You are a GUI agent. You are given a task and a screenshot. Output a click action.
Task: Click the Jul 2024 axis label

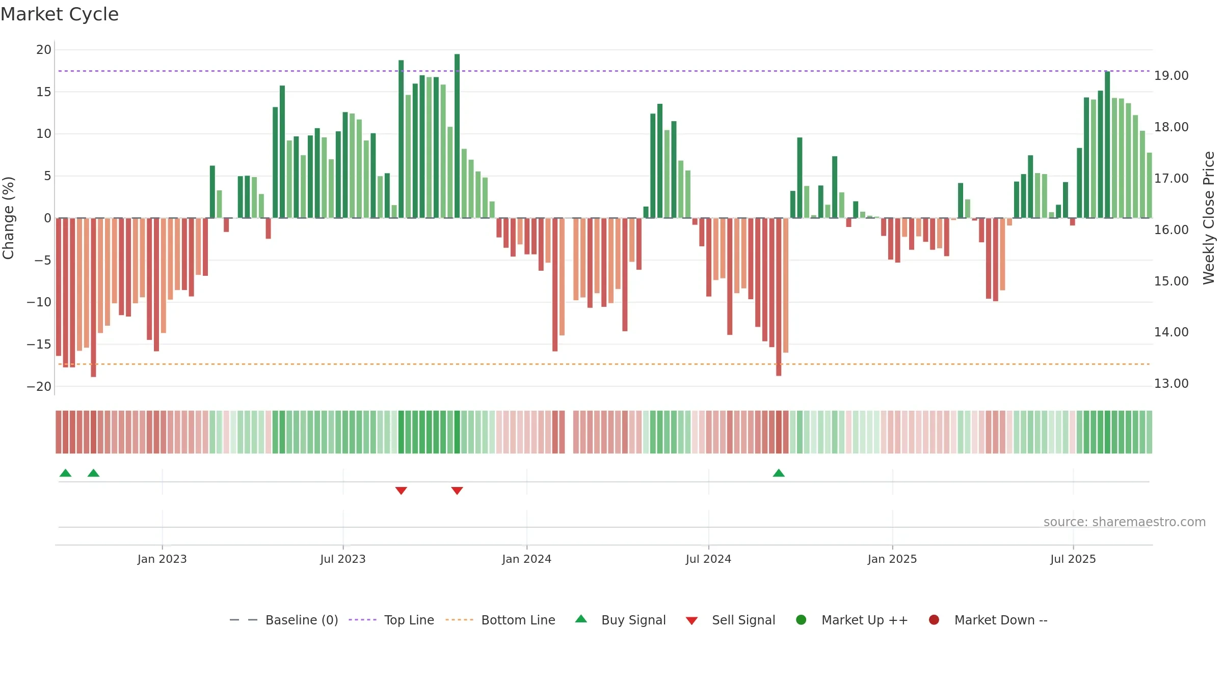(708, 559)
